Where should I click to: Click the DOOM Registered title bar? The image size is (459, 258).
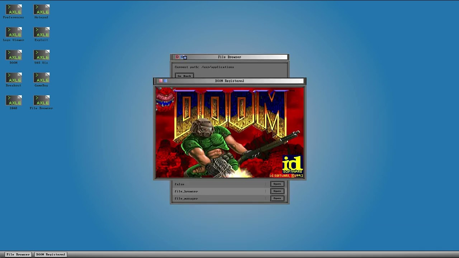point(229,81)
